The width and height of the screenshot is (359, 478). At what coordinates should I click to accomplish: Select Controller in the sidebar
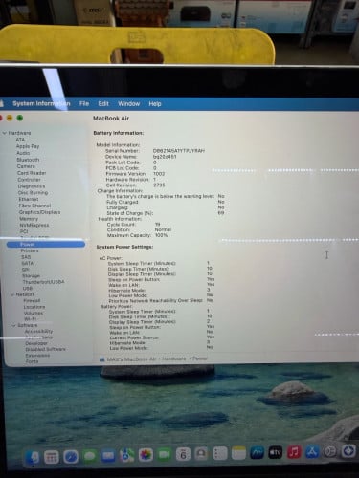point(29,180)
